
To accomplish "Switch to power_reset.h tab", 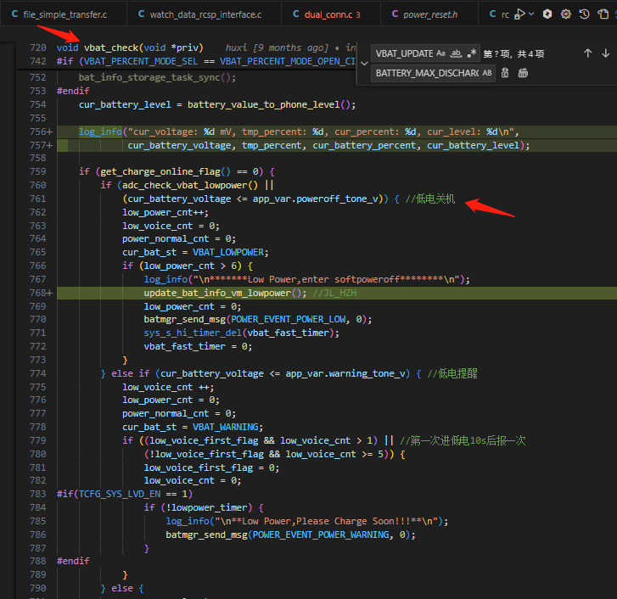I will tap(429, 14).
